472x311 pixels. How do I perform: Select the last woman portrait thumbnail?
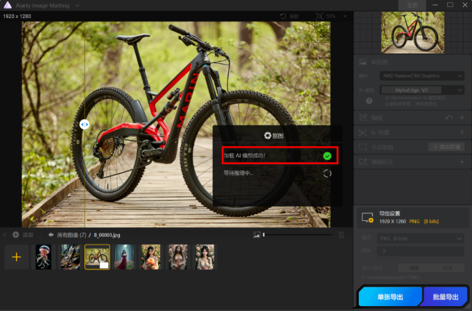(204, 257)
